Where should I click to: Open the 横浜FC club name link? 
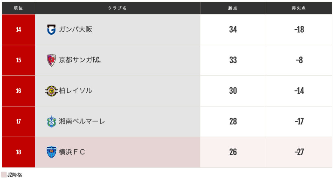click(x=72, y=152)
